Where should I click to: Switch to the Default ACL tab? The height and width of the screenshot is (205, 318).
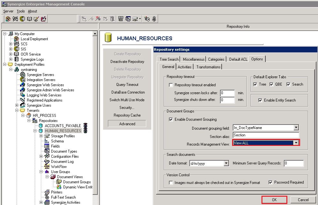(238, 59)
